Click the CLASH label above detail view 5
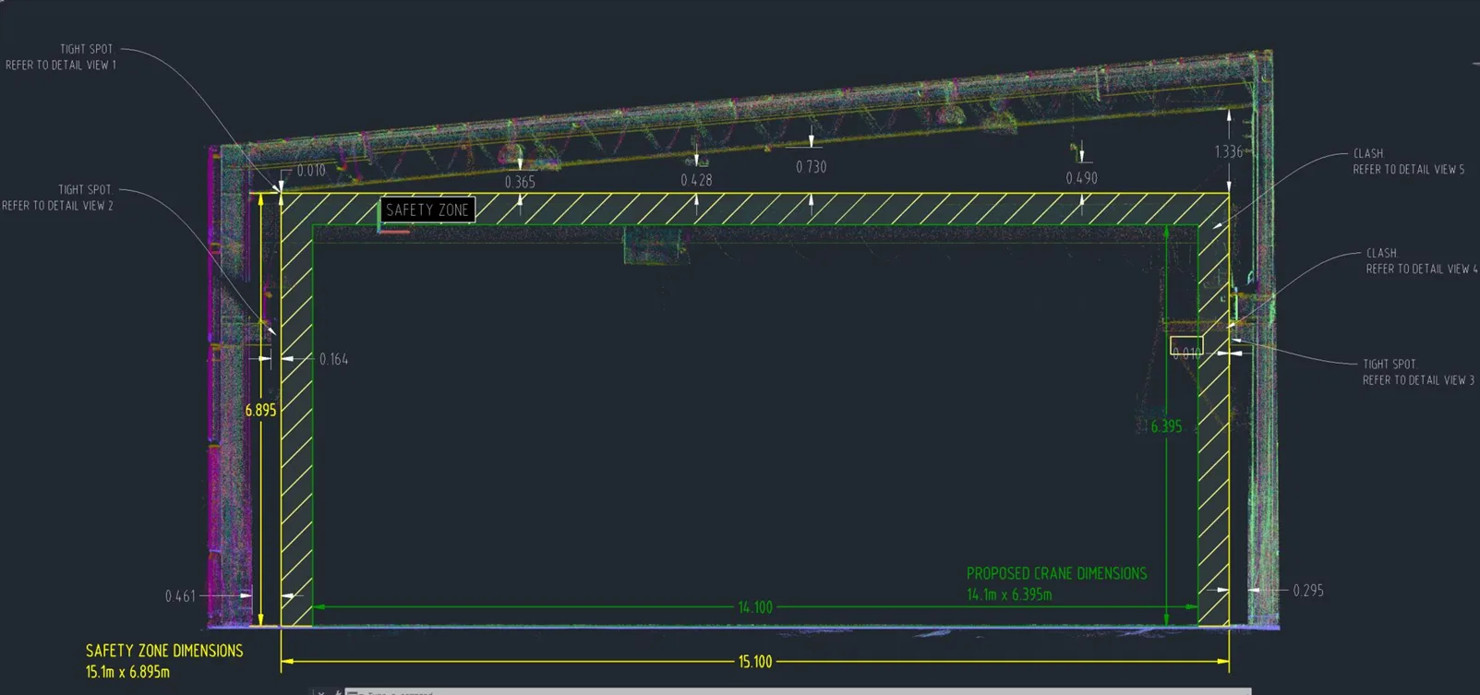This screenshot has height=695, width=1480. pos(1368,154)
